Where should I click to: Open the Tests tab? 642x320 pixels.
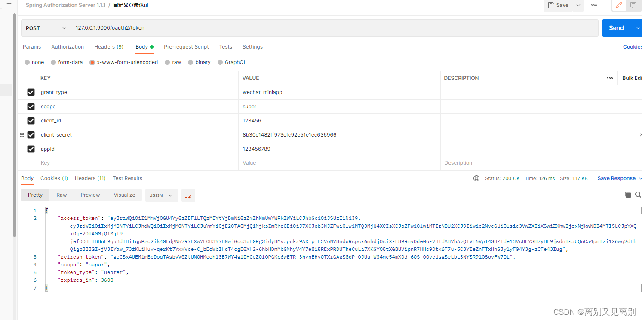click(x=226, y=47)
